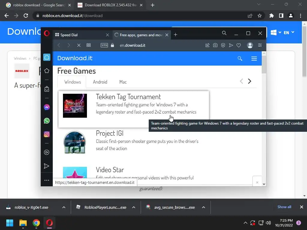Click Opera tab search magnifier

(224, 33)
